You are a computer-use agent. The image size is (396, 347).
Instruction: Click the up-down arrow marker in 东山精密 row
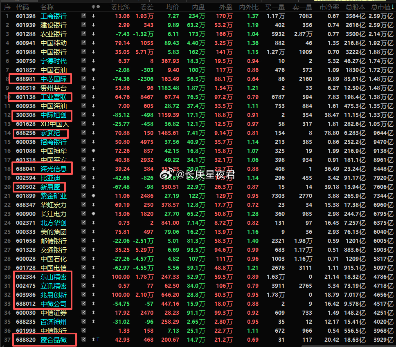tap(93, 277)
